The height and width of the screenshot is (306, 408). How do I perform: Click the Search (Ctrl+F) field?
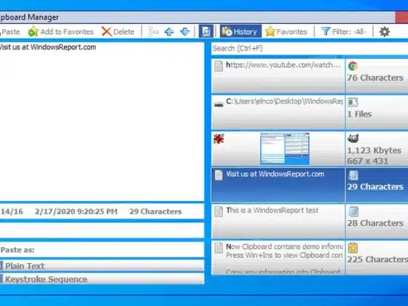310,48
